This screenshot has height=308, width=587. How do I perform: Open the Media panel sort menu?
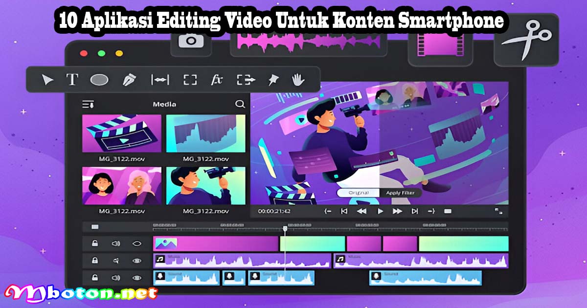(88, 104)
